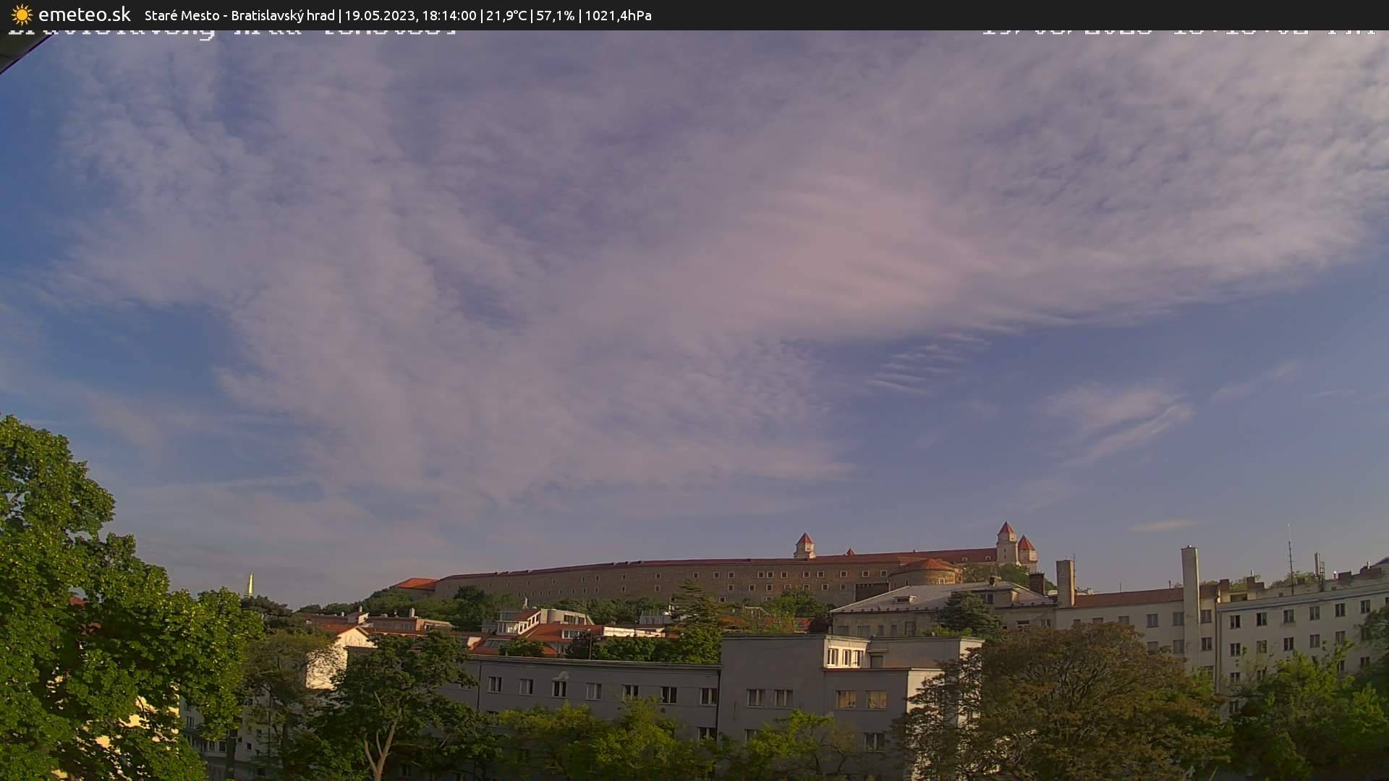Click the temperature reading 21,9°C
This screenshot has height=781, width=1389.
[506, 15]
